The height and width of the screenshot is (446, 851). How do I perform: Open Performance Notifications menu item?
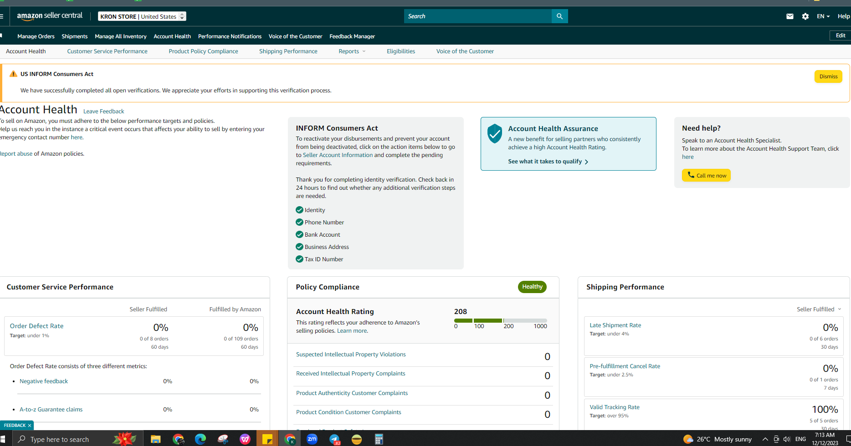tap(230, 36)
